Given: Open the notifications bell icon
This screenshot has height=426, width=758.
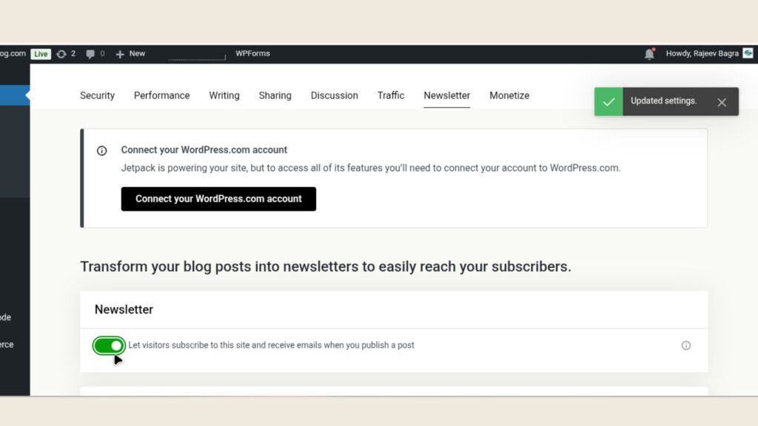Looking at the screenshot, I should (649, 54).
